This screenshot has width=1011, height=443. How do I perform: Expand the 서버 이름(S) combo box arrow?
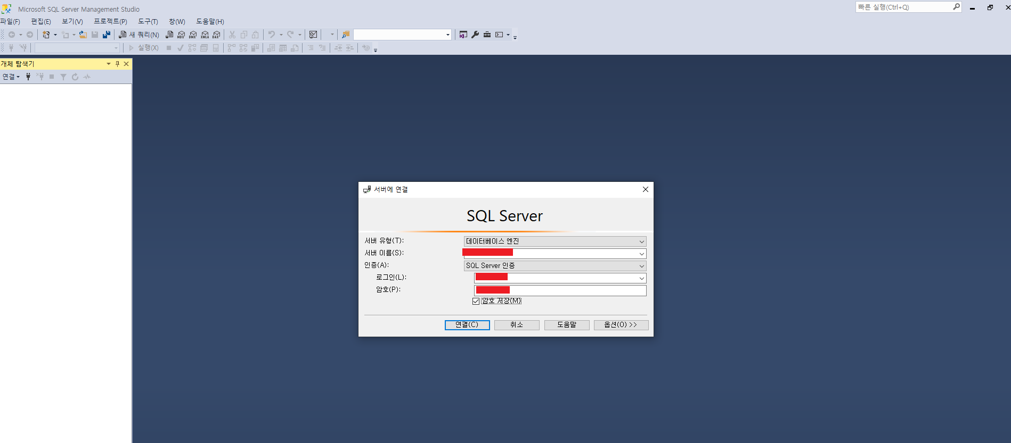[x=641, y=254]
